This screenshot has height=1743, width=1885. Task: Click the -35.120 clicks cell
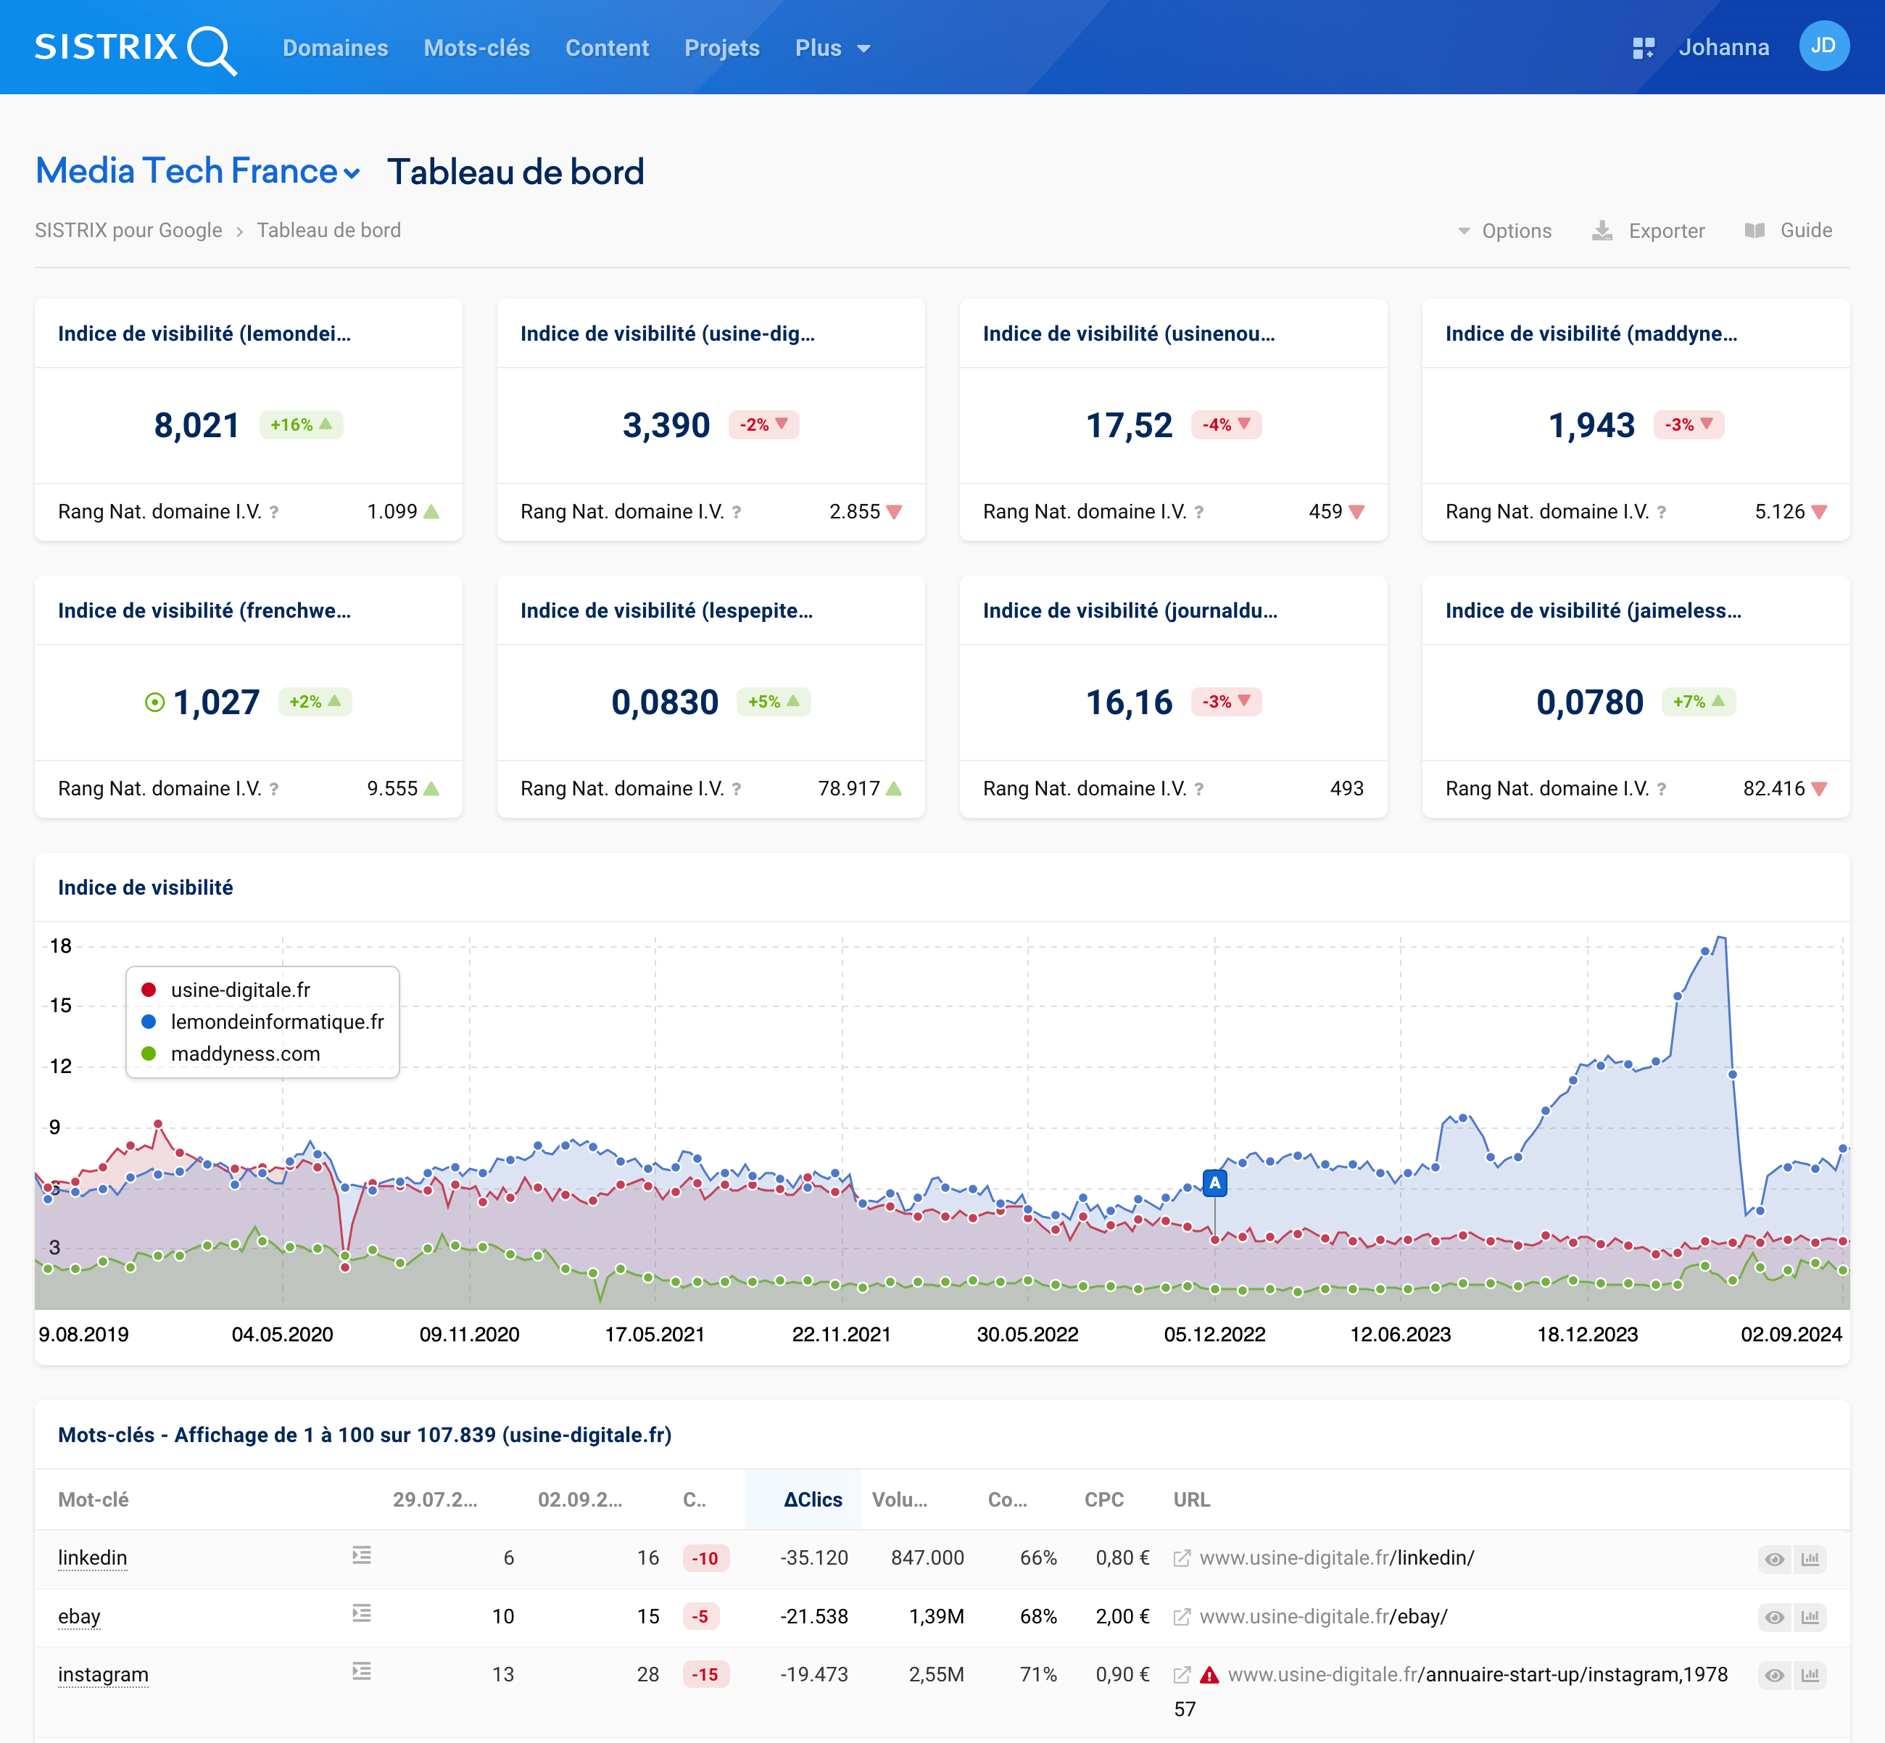coord(813,1558)
